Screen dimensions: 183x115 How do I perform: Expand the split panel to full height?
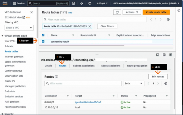[x=171, y=55]
